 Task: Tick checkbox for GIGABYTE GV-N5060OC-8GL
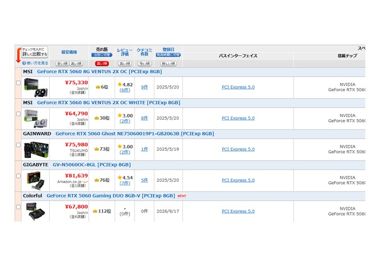click(x=18, y=176)
